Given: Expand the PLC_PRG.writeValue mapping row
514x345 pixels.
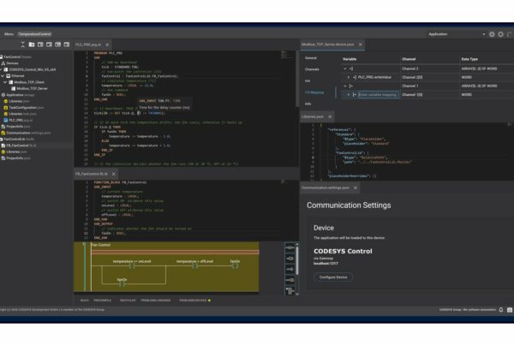Looking at the screenshot, I should tap(349, 77).
